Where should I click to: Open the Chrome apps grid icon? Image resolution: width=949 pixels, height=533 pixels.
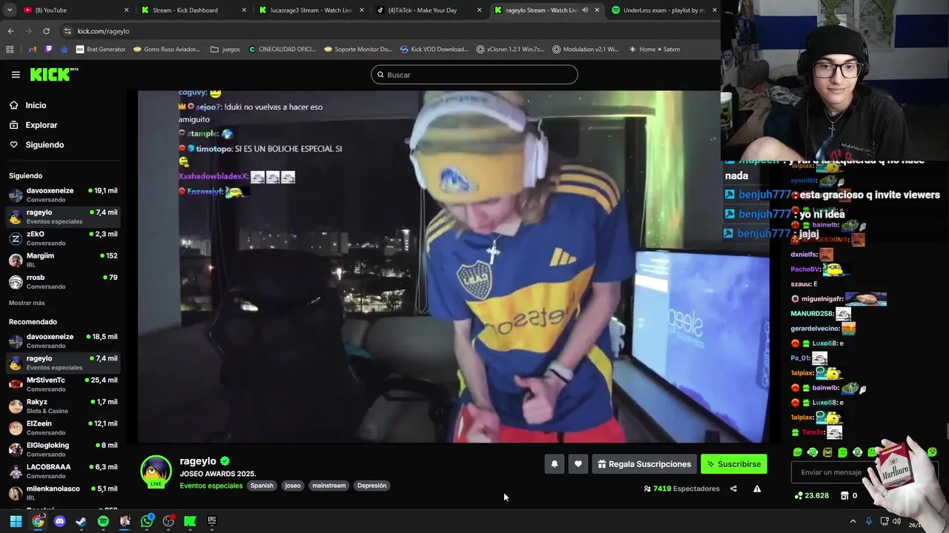[10, 50]
